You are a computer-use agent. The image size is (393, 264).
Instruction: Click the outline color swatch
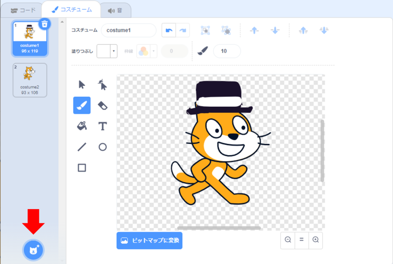144,51
